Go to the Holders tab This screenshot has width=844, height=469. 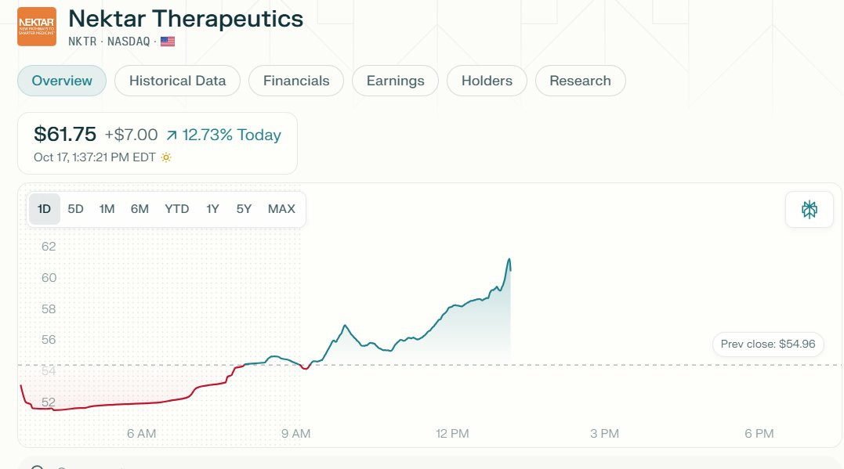(487, 81)
